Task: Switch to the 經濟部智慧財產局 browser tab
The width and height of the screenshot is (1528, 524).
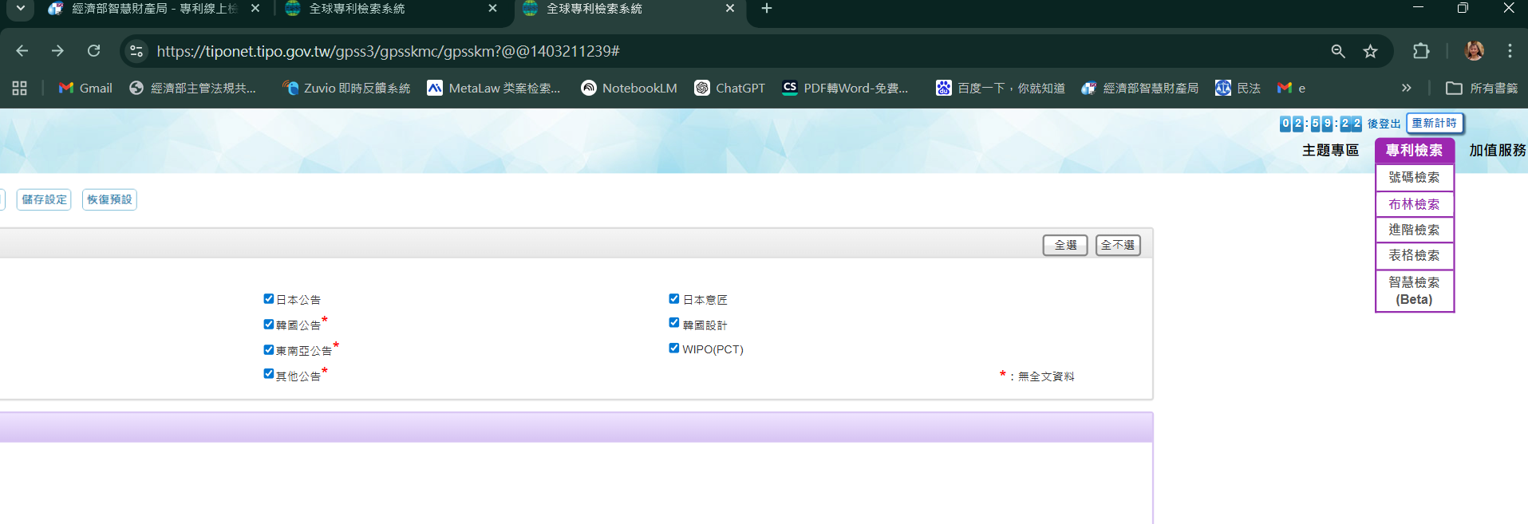Action: pyautogui.click(x=152, y=9)
